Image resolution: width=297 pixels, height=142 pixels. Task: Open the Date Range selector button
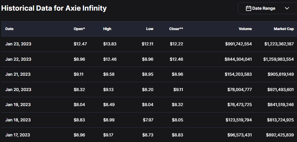(x=267, y=8)
